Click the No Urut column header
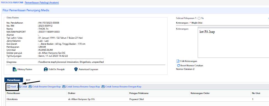 click(x=256, y=93)
